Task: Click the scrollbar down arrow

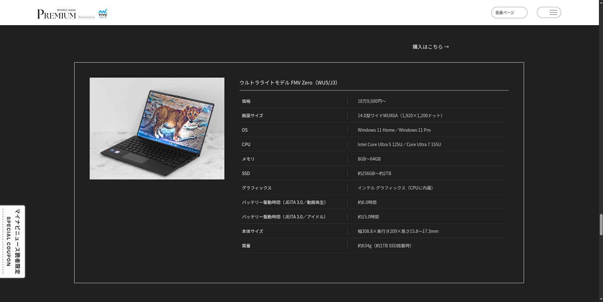Action: [601, 299]
